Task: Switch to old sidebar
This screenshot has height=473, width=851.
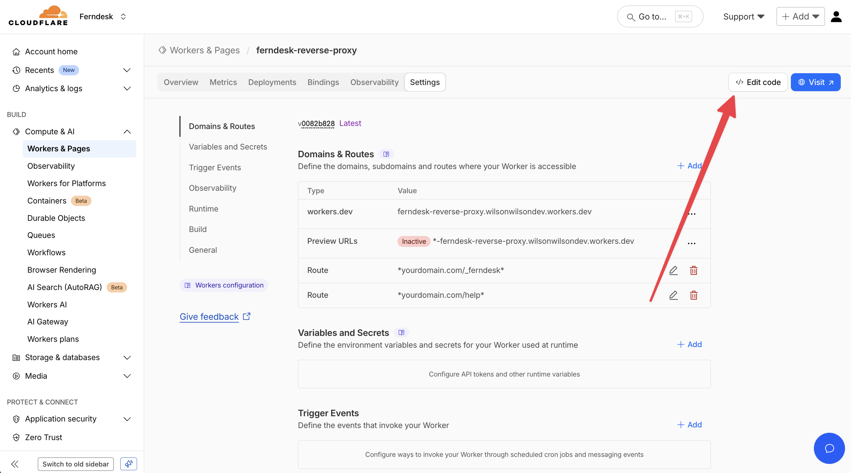Action: pyautogui.click(x=76, y=464)
